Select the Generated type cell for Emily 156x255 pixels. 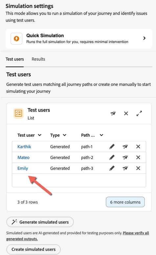click(x=60, y=168)
